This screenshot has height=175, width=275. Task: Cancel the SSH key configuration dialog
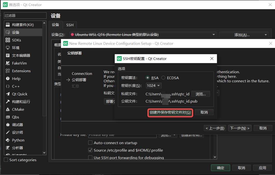204,112
